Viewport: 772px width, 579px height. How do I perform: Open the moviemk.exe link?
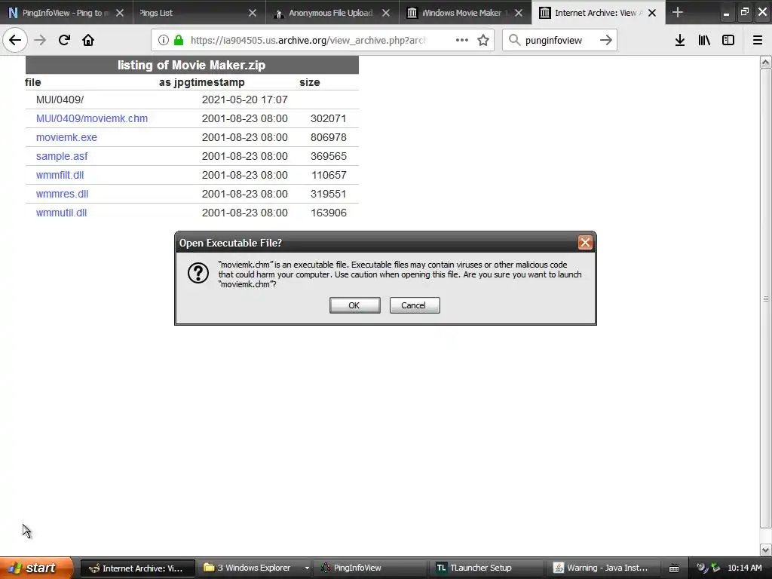pos(66,137)
